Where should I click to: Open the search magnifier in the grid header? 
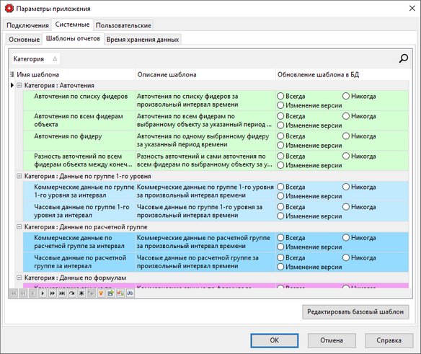click(x=403, y=58)
